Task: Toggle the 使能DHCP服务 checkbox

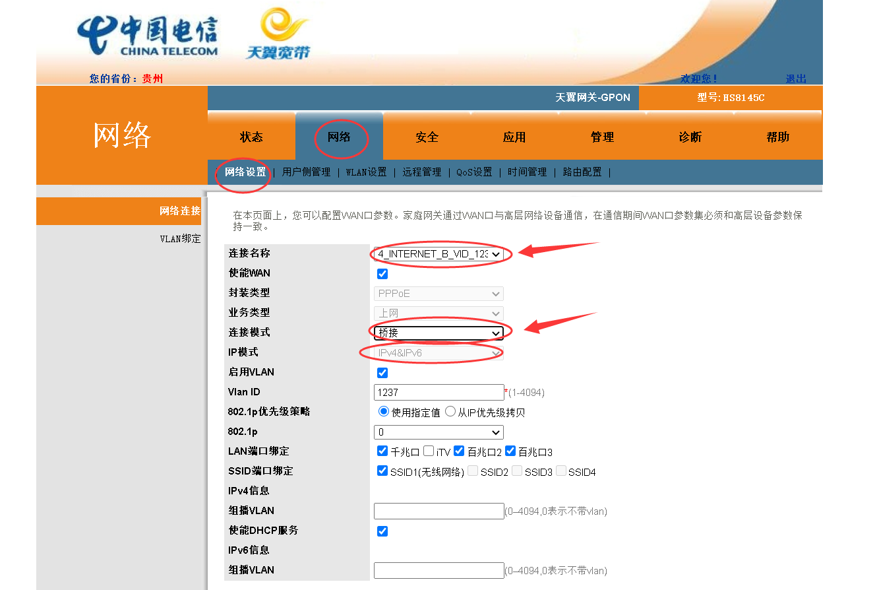Action: pos(382,531)
